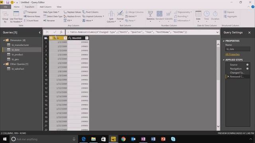
Task: Click Count Rows
Action: pyautogui.click(x=31, y=21)
